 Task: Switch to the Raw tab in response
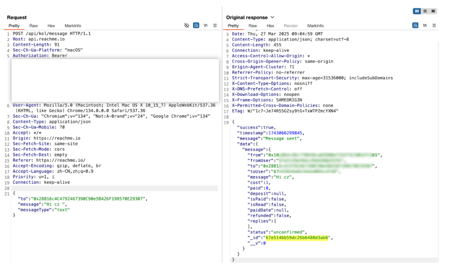click(252, 26)
